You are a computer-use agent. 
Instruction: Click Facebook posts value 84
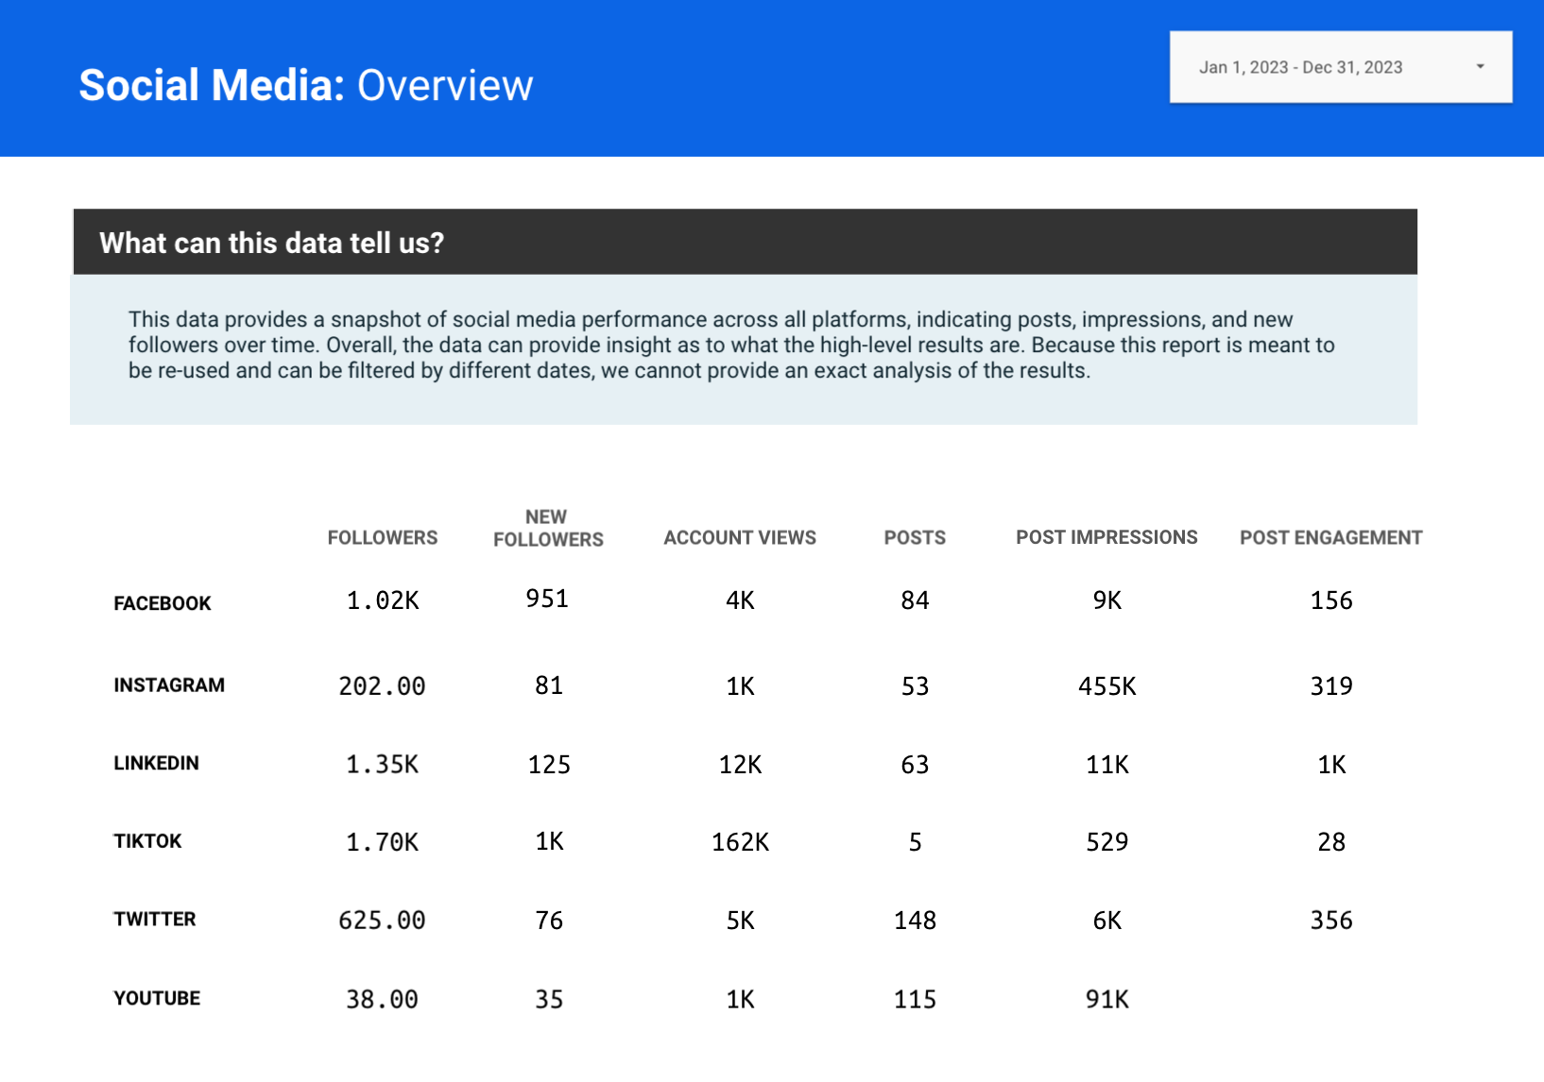[x=915, y=600]
